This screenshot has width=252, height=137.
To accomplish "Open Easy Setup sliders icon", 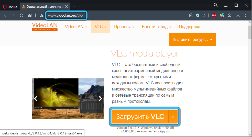I will tap(246, 15).
